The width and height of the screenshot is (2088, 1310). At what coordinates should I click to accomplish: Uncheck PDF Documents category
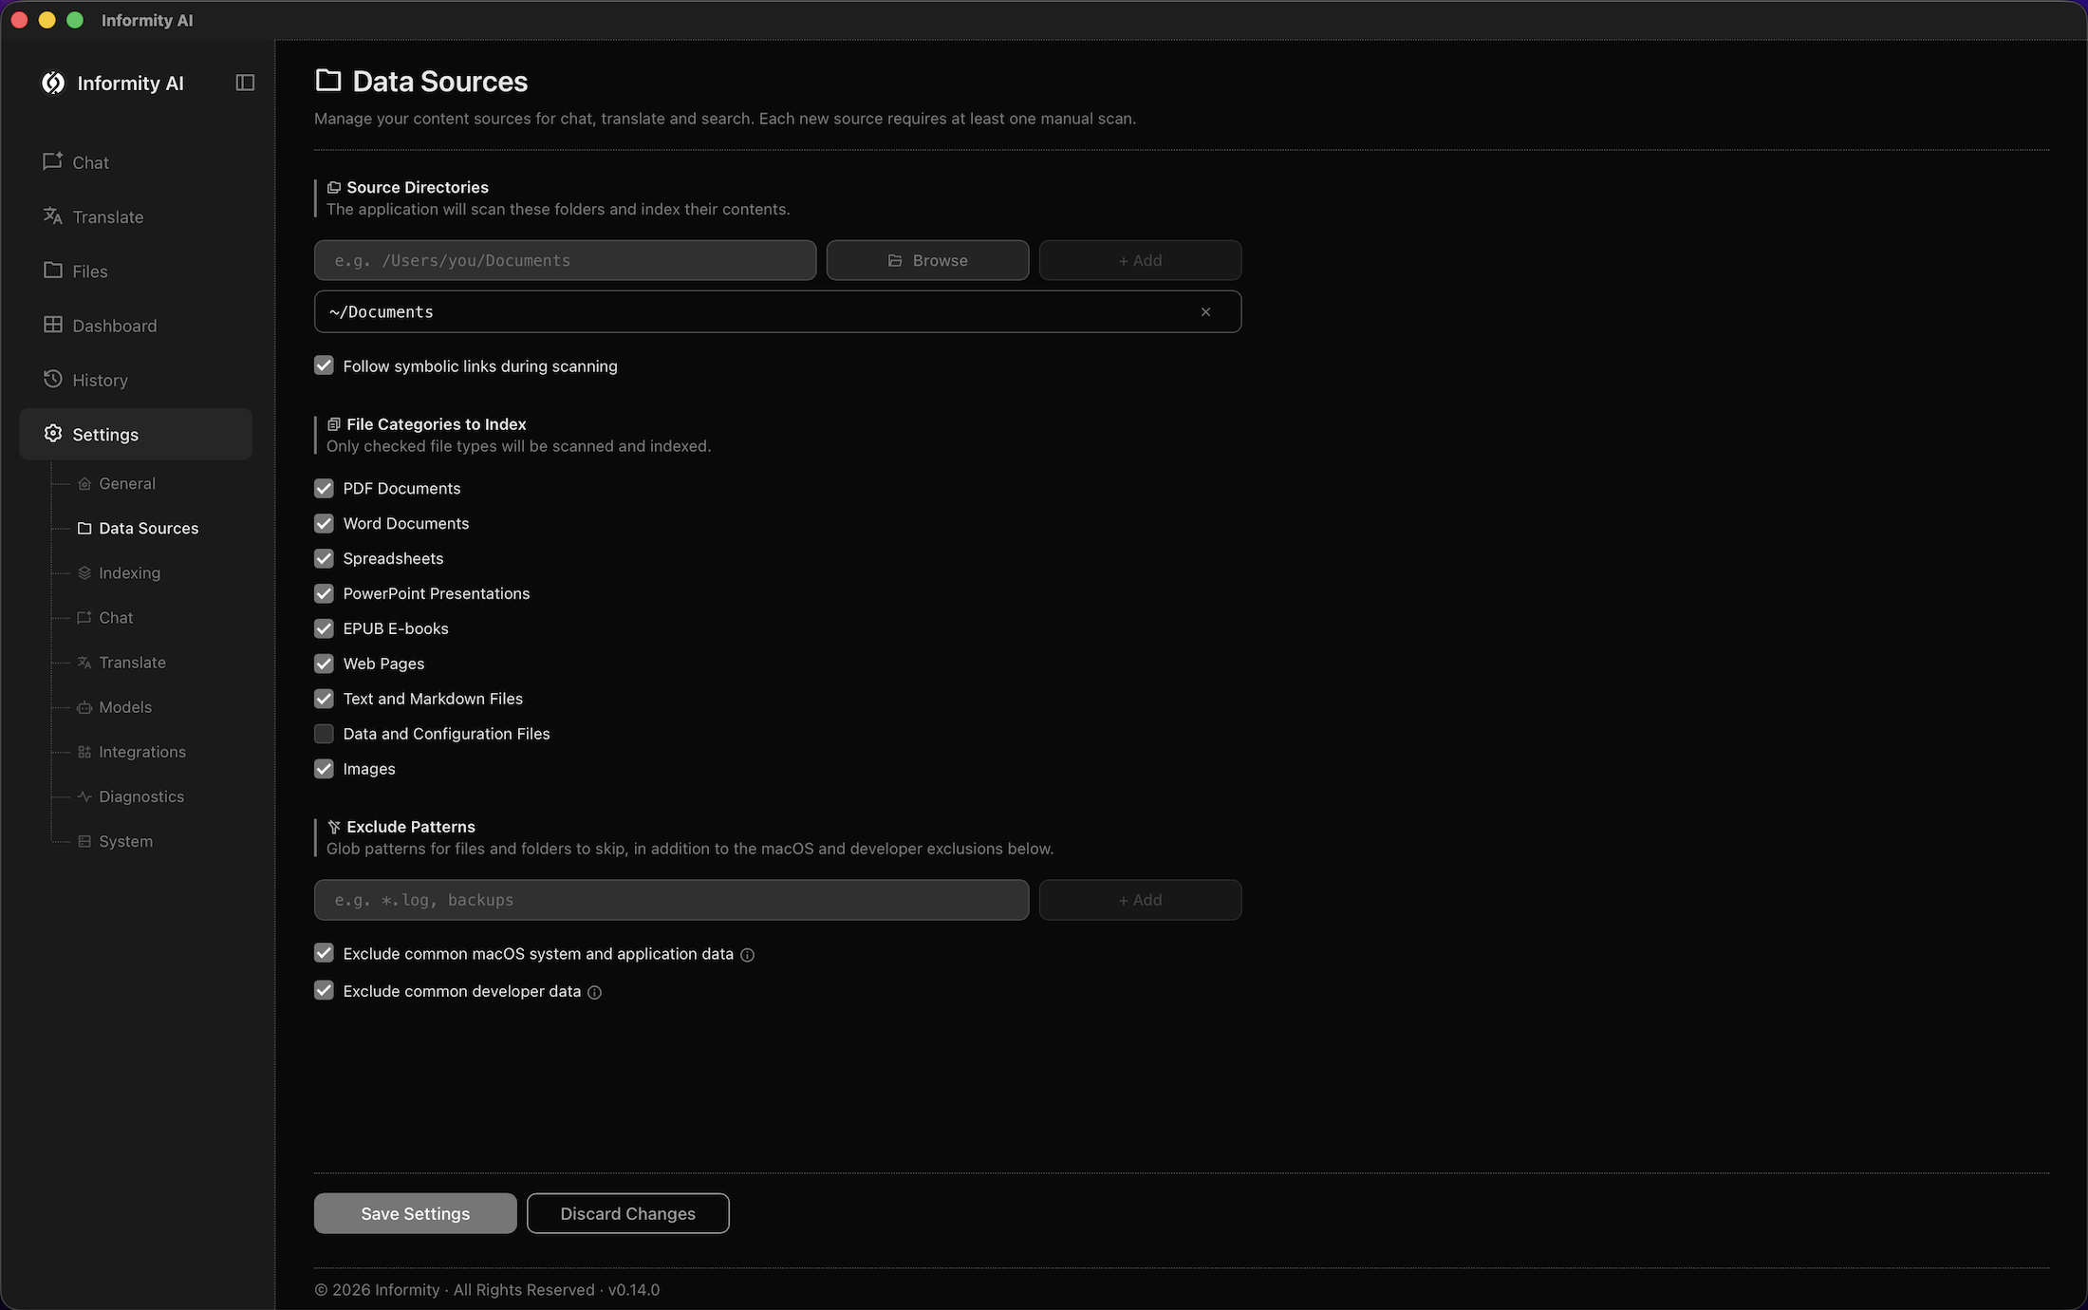click(x=324, y=488)
